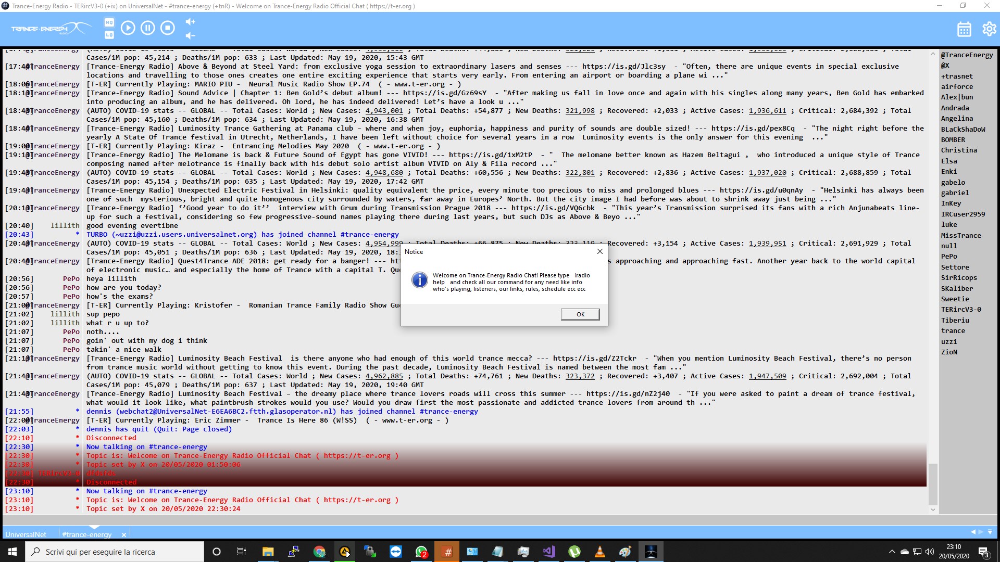
Task: Open the settings gear icon
Action: (989, 29)
